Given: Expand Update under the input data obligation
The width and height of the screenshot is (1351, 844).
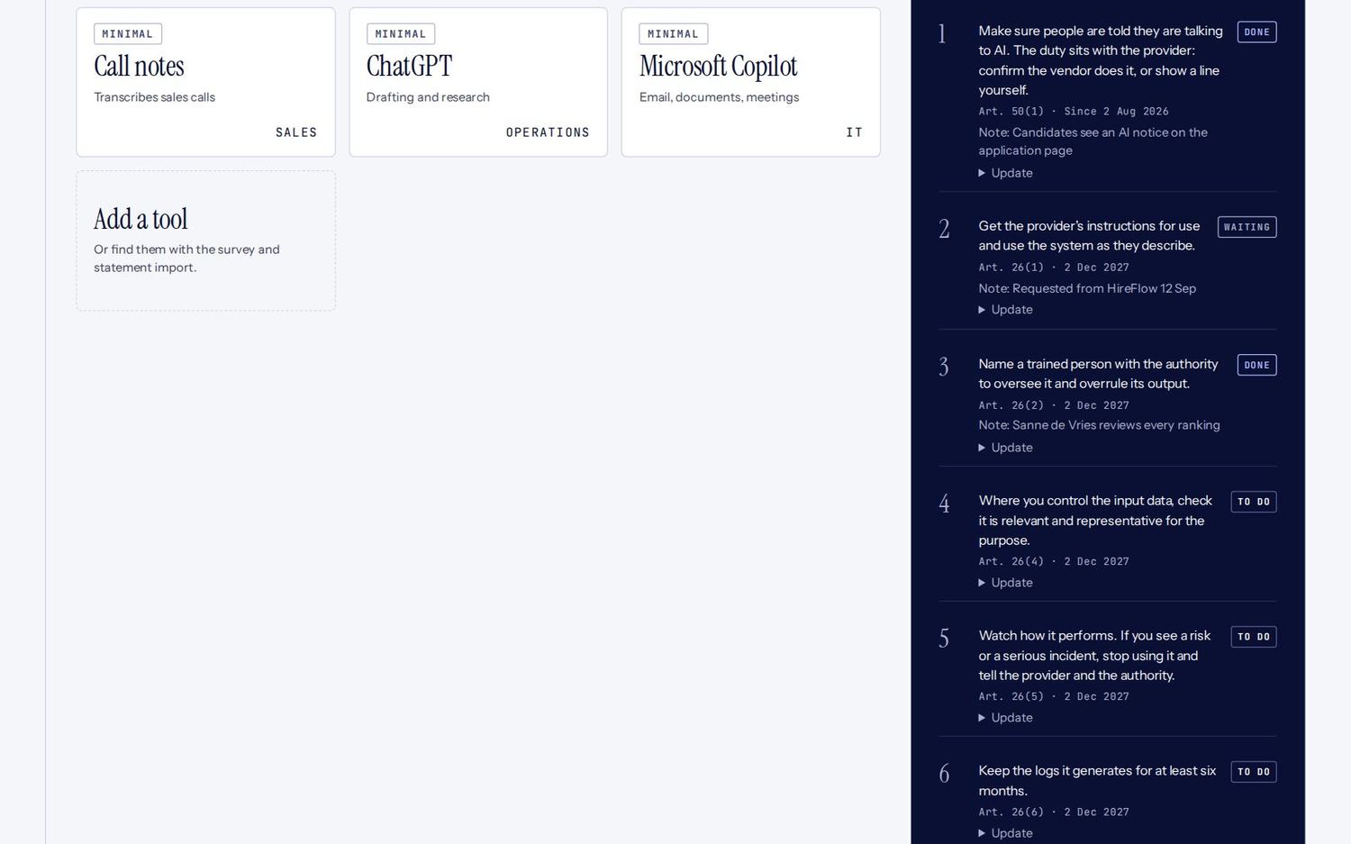Looking at the screenshot, I should [1006, 583].
